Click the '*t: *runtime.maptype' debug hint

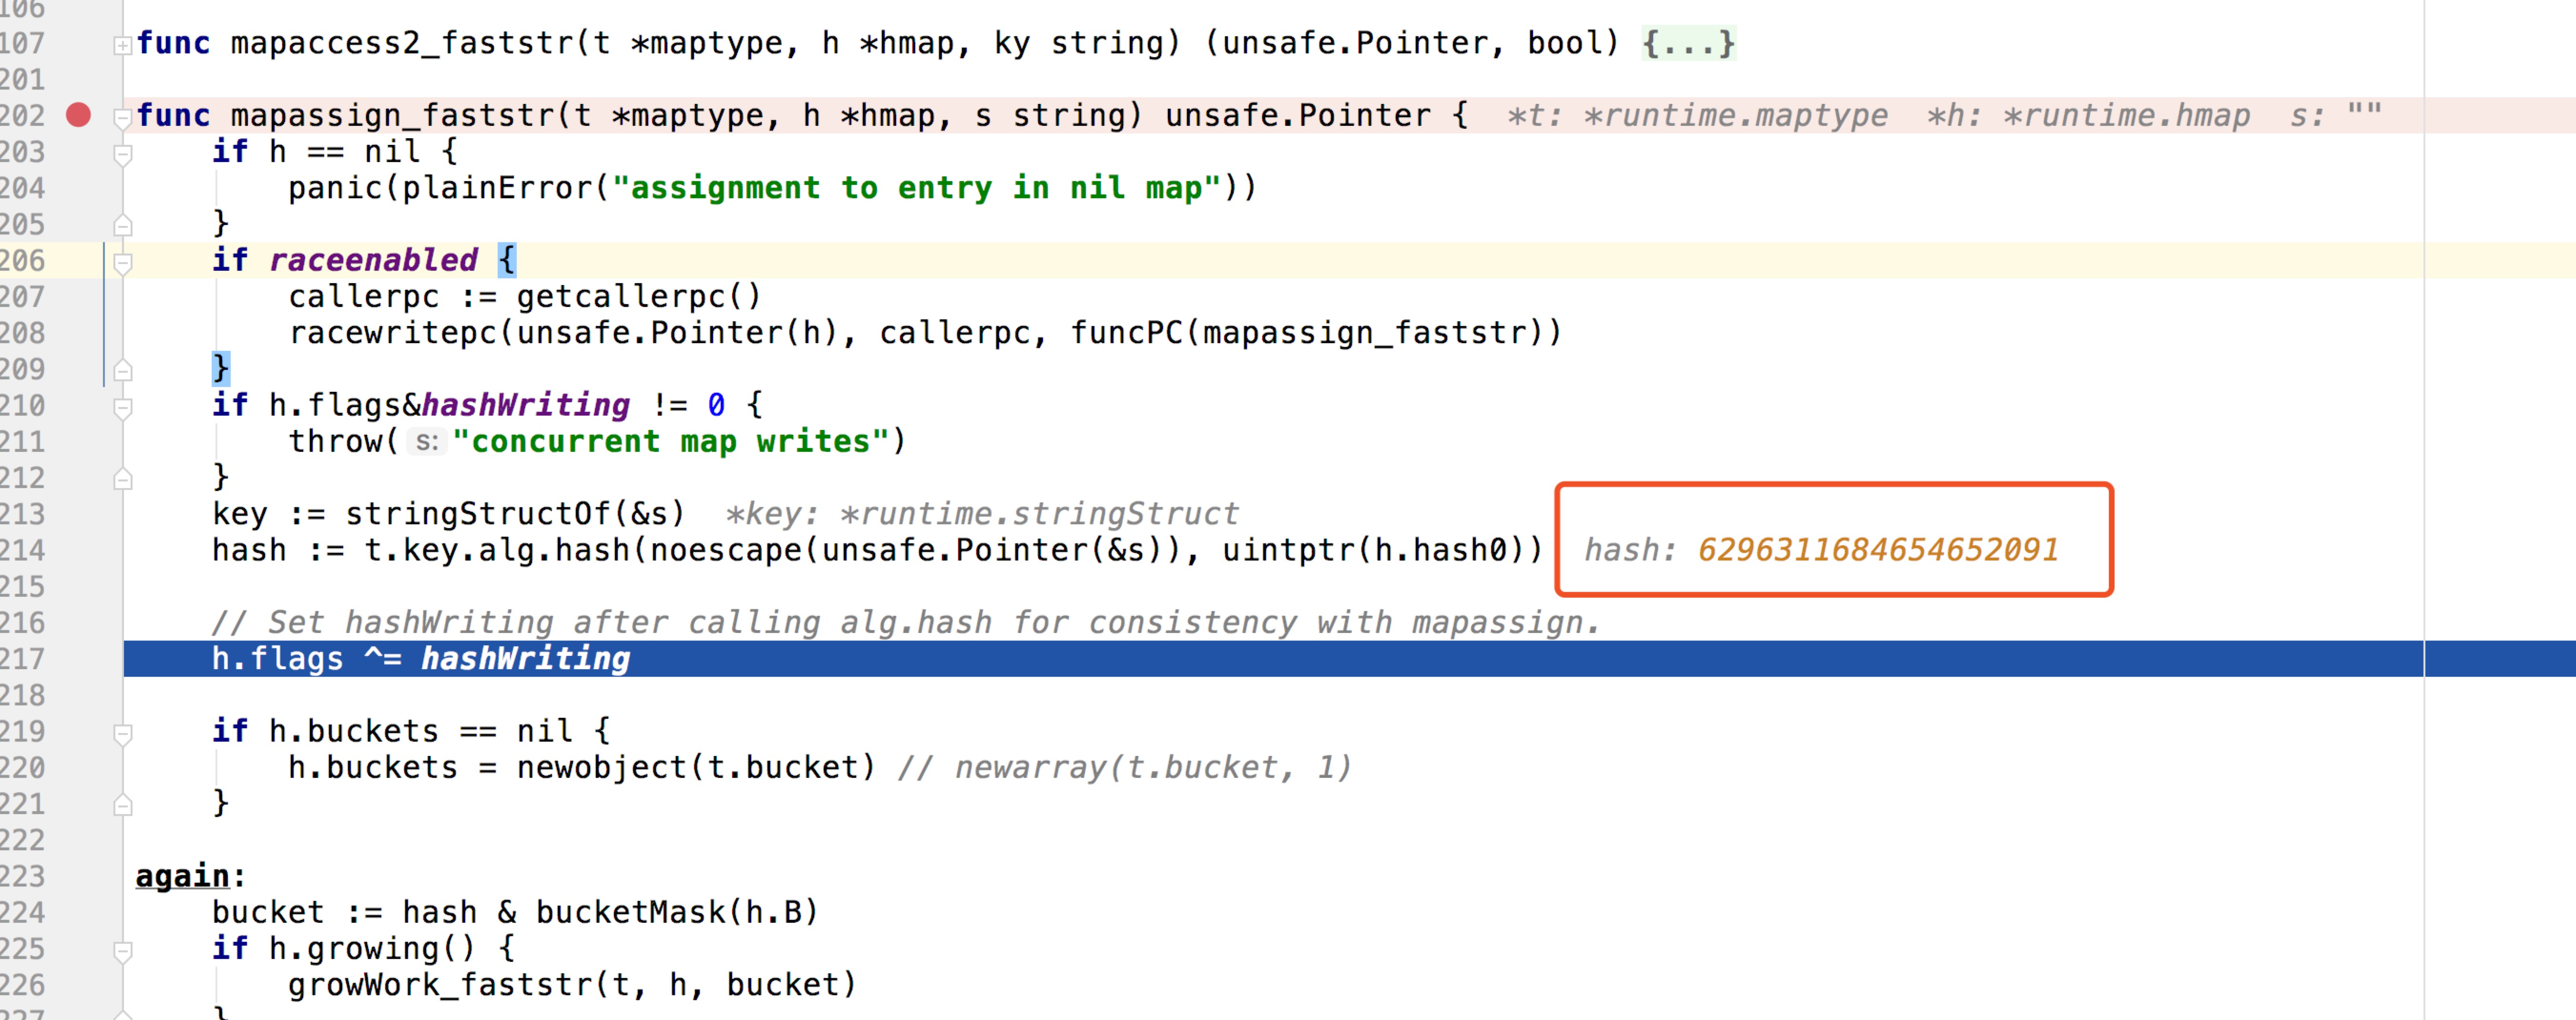pyautogui.click(x=1698, y=116)
